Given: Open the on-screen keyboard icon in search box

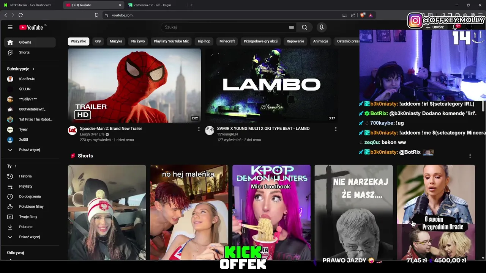Looking at the screenshot, I should pyautogui.click(x=291, y=27).
